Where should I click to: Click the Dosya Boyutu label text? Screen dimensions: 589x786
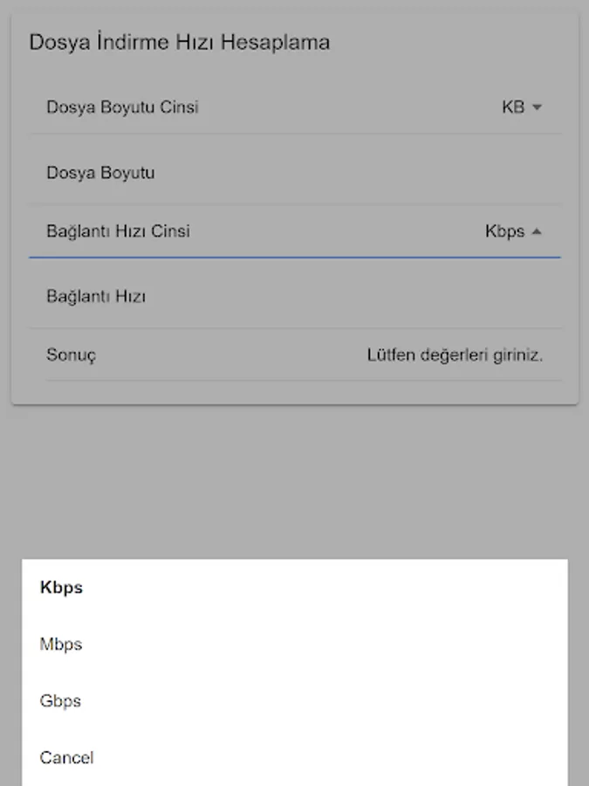coord(100,172)
